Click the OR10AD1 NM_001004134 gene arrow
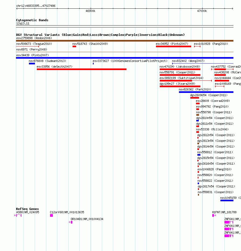 coord(71,222)
